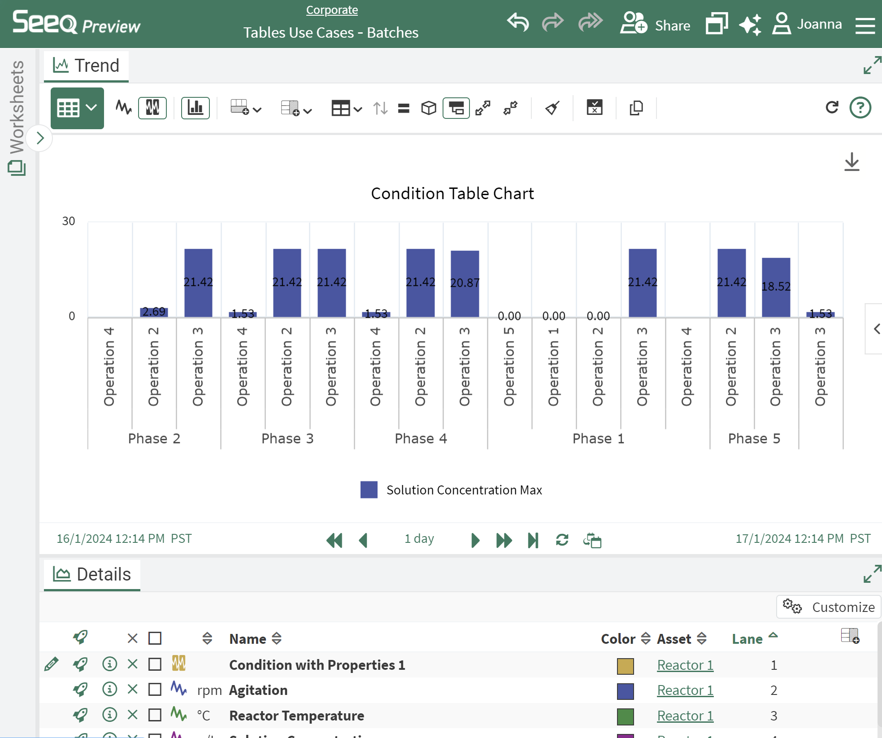The height and width of the screenshot is (738, 882).
Task: Click the copy to clipboard icon
Action: [636, 108]
